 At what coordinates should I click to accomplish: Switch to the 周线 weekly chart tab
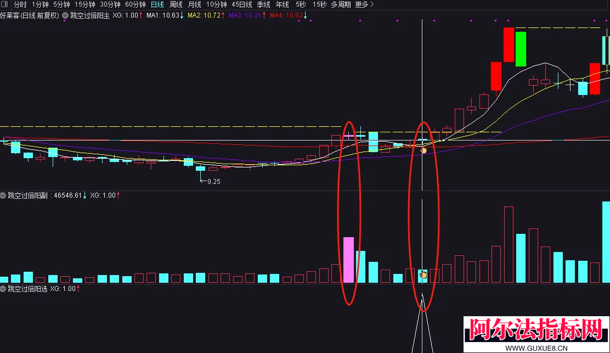tap(176, 5)
